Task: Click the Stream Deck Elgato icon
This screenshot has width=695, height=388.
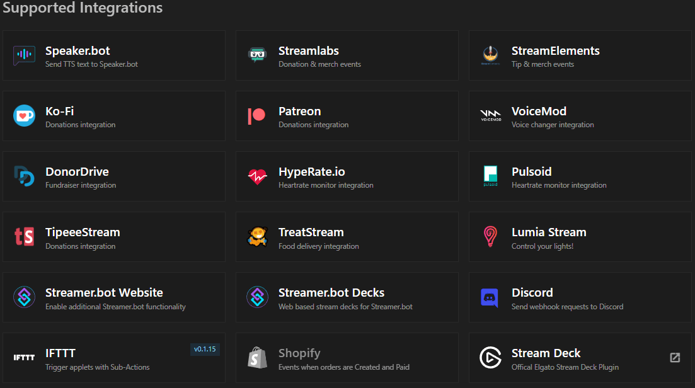Action: point(490,357)
